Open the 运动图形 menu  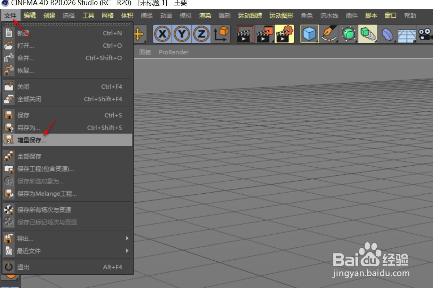pyautogui.click(x=281, y=15)
